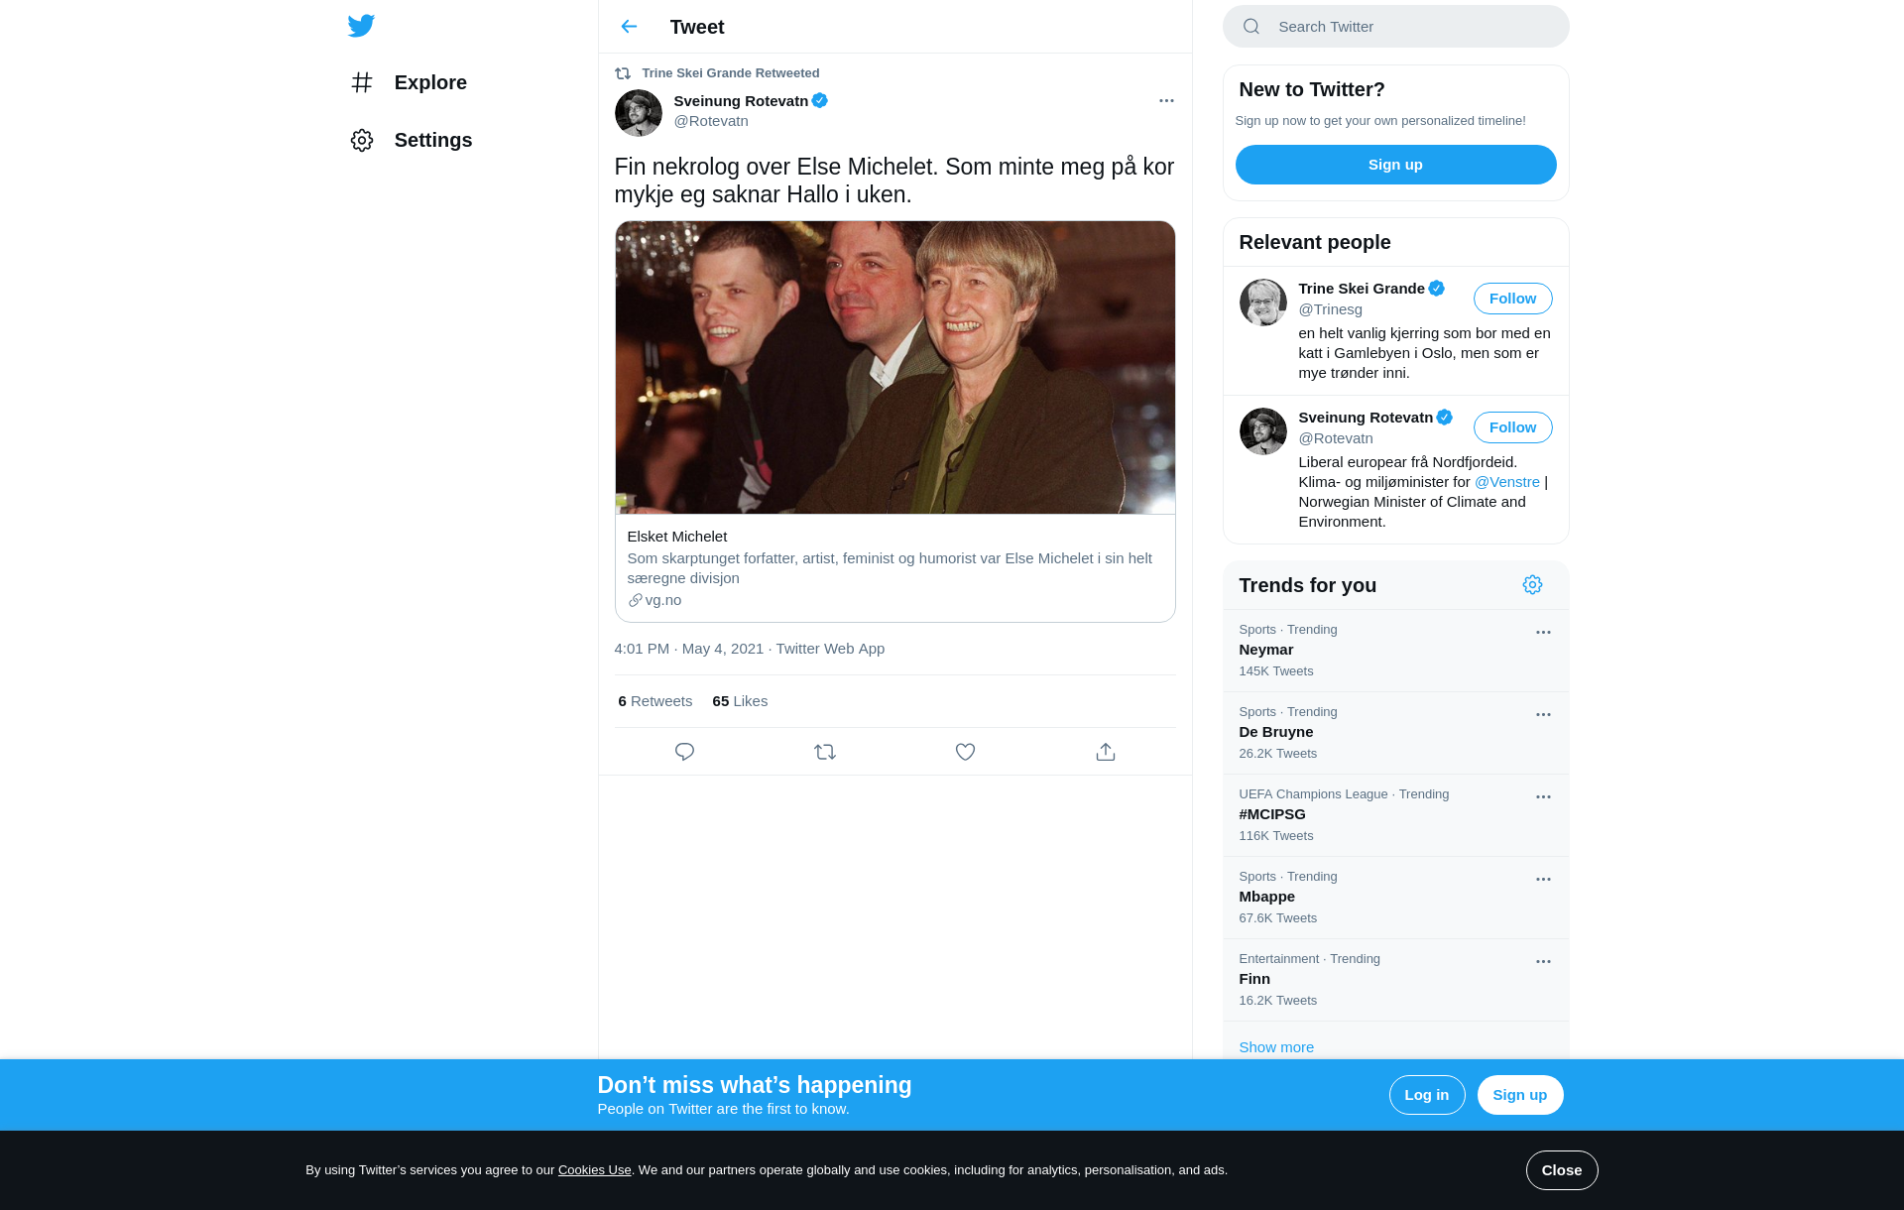Focus the Search Twitter field

coord(1396,27)
